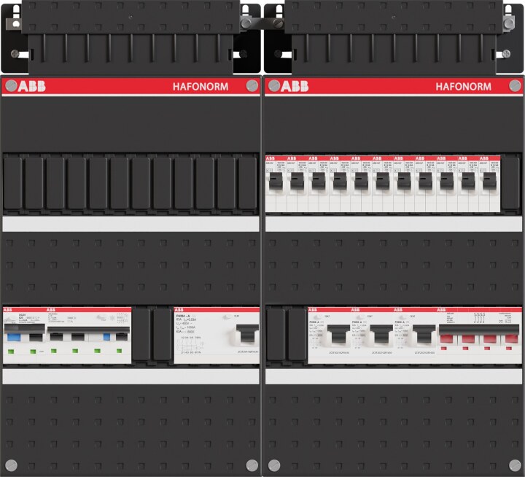Click the ABB logo on the left panel header
The width and height of the screenshot is (525, 477).
click(31, 86)
